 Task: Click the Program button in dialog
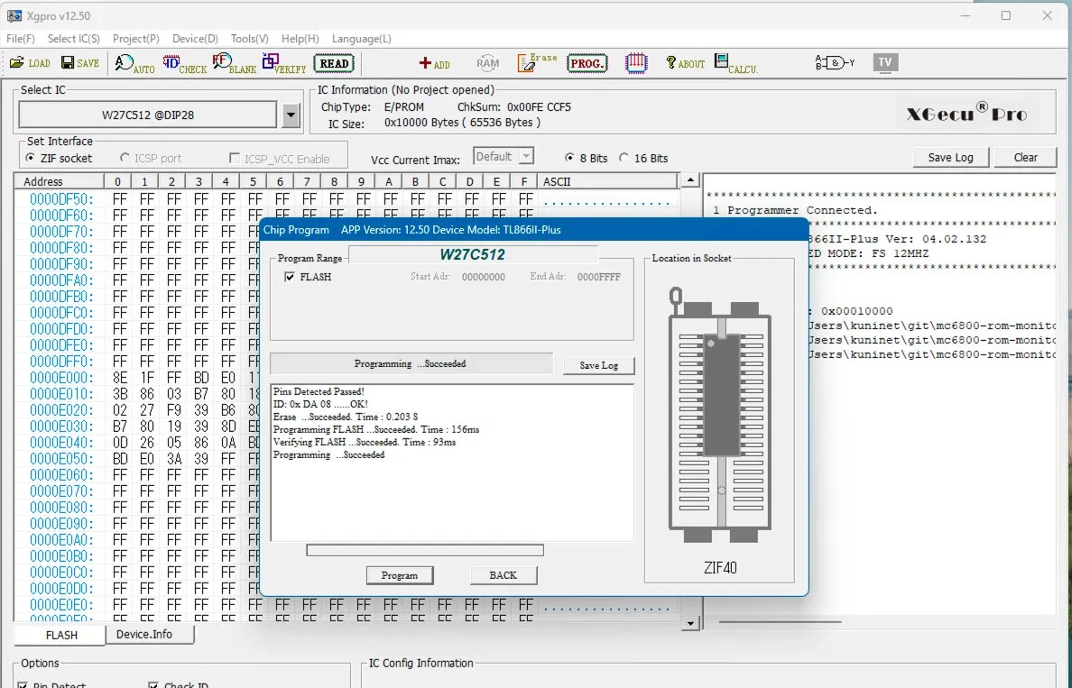(x=399, y=575)
